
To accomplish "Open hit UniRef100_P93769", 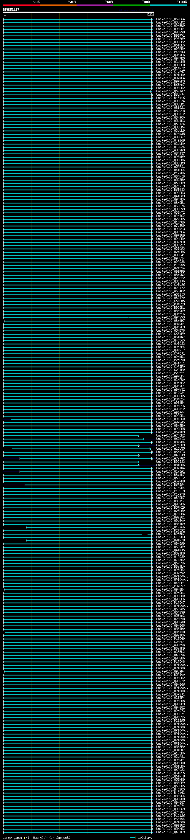I will (170, 39).
